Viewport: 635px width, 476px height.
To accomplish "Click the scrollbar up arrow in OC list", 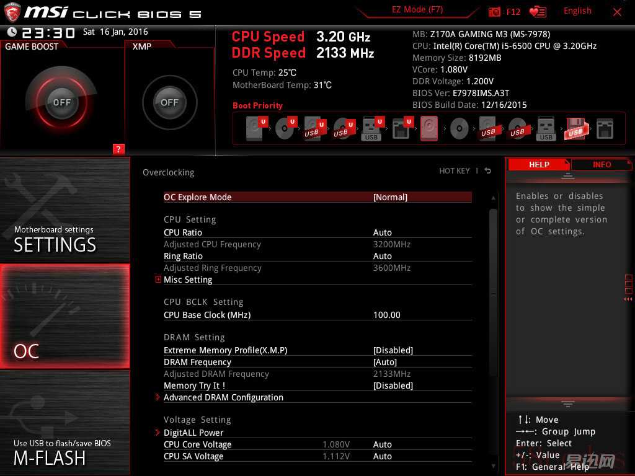I will coord(493,198).
